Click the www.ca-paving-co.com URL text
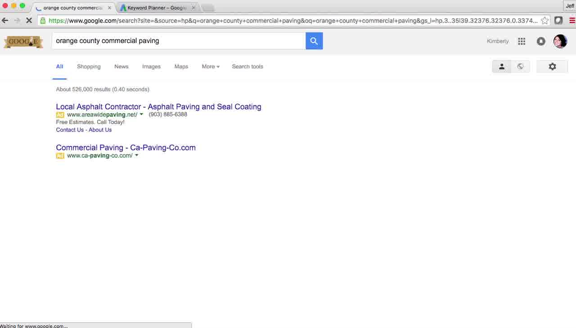The height and width of the screenshot is (328, 576). (100, 155)
